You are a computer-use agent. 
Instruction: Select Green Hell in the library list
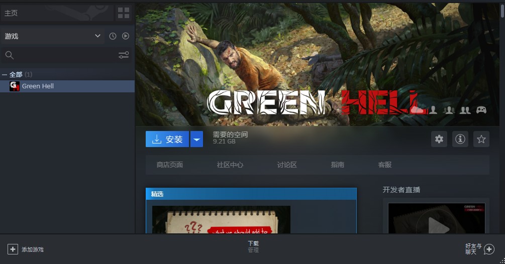click(x=67, y=86)
